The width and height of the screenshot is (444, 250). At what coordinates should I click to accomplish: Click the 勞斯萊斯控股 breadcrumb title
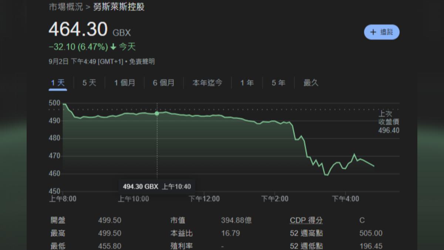click(x=119, y=7)
